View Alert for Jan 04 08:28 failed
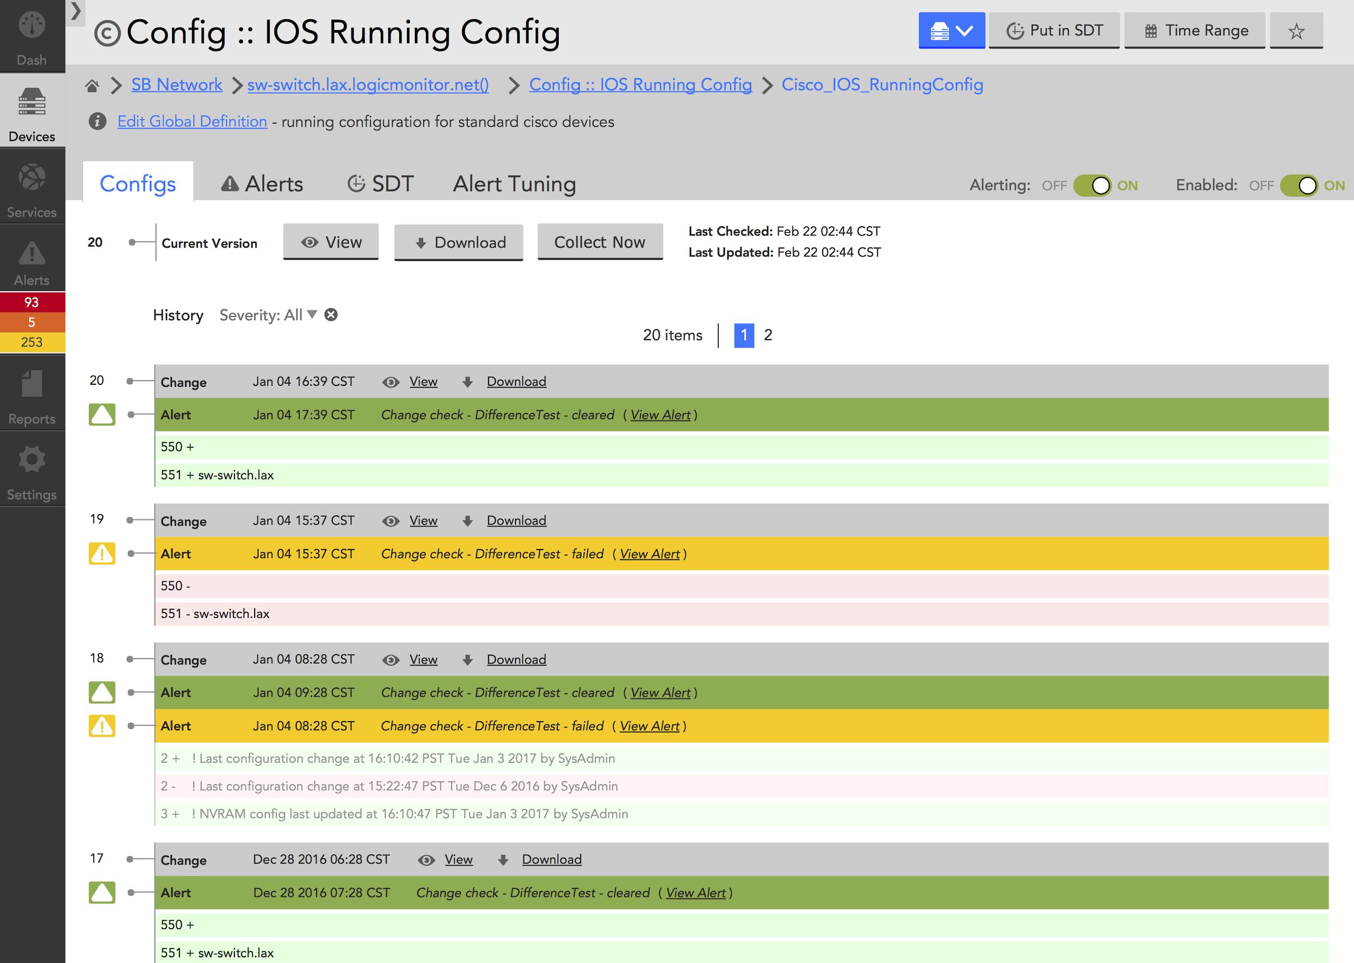The height and width of the screenshot is (963, 1354). (649, 726)
